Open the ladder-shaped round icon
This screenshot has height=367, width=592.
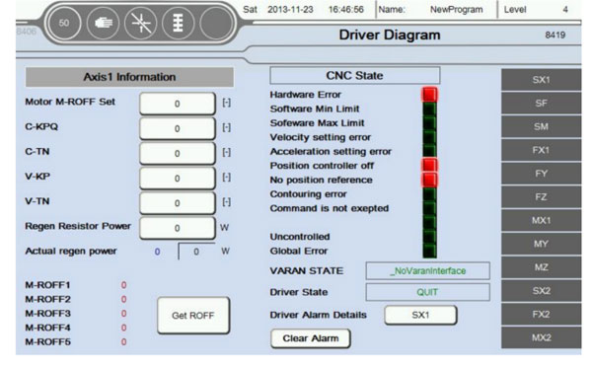178,23
